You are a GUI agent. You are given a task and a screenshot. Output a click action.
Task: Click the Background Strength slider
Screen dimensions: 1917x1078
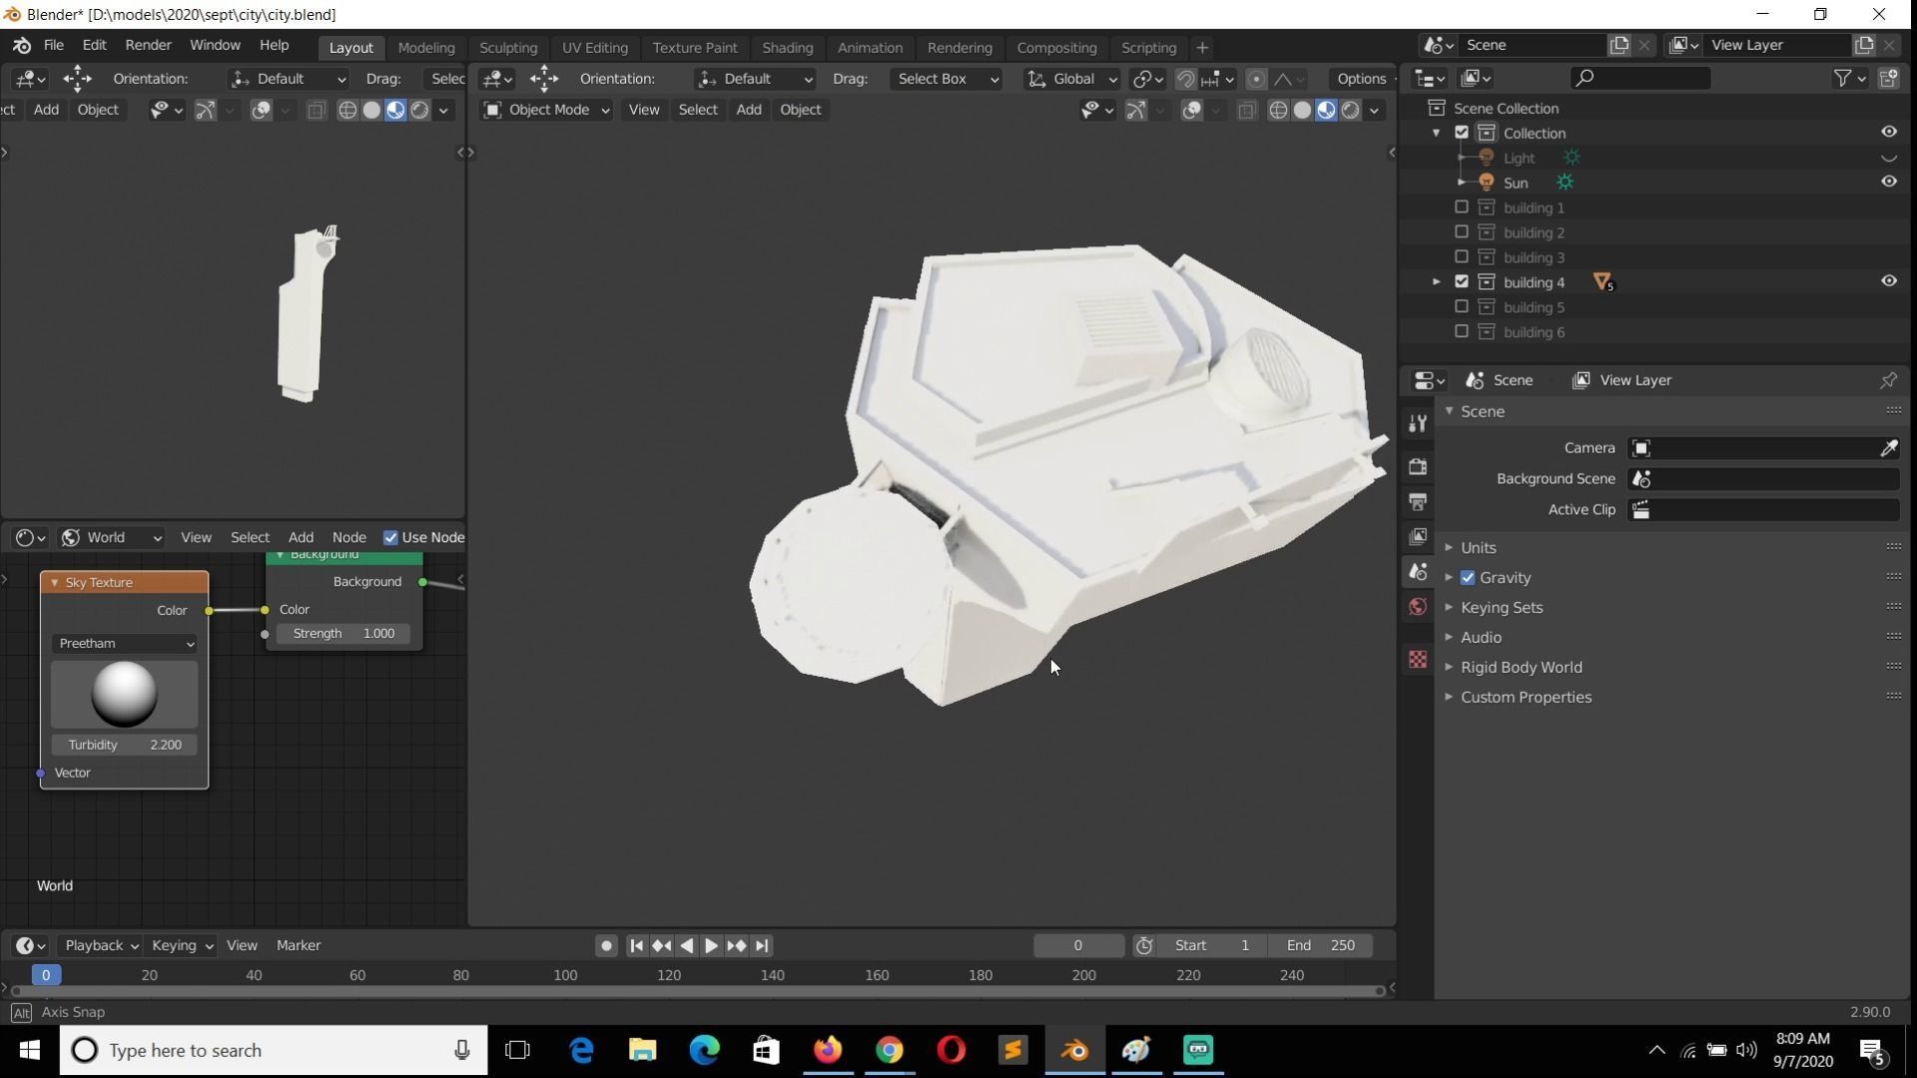[x=343, y=633]
